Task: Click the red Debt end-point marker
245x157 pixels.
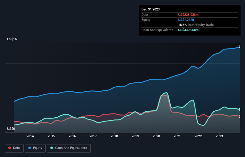Action: point(240,116)
